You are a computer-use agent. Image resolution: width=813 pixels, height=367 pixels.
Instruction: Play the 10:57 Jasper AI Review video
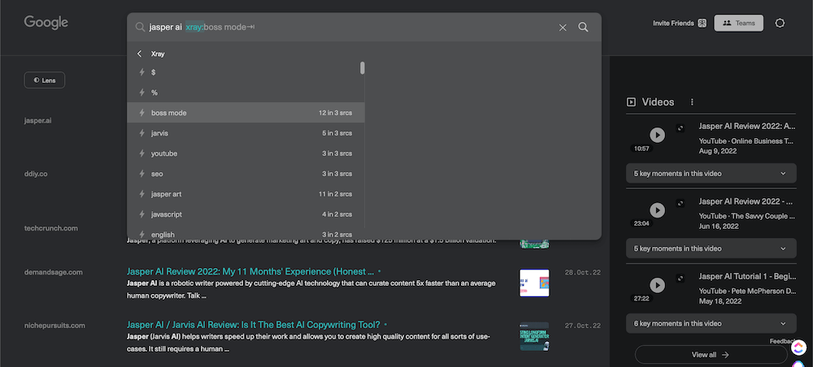[x=657, y=135]
